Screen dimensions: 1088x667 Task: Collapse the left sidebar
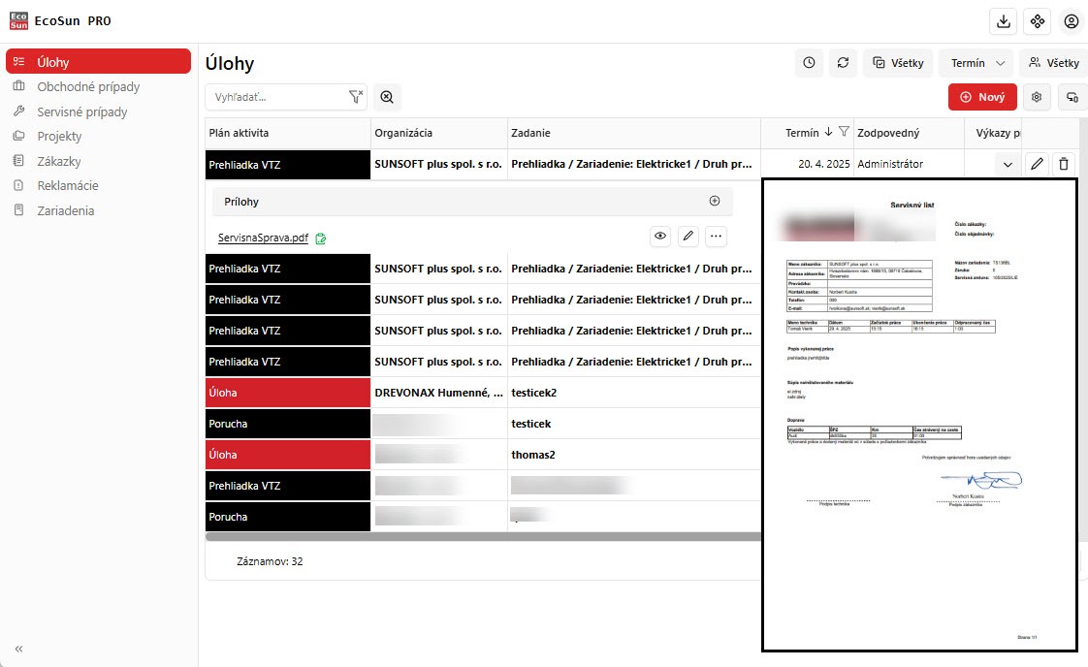(x=18, y=649)
